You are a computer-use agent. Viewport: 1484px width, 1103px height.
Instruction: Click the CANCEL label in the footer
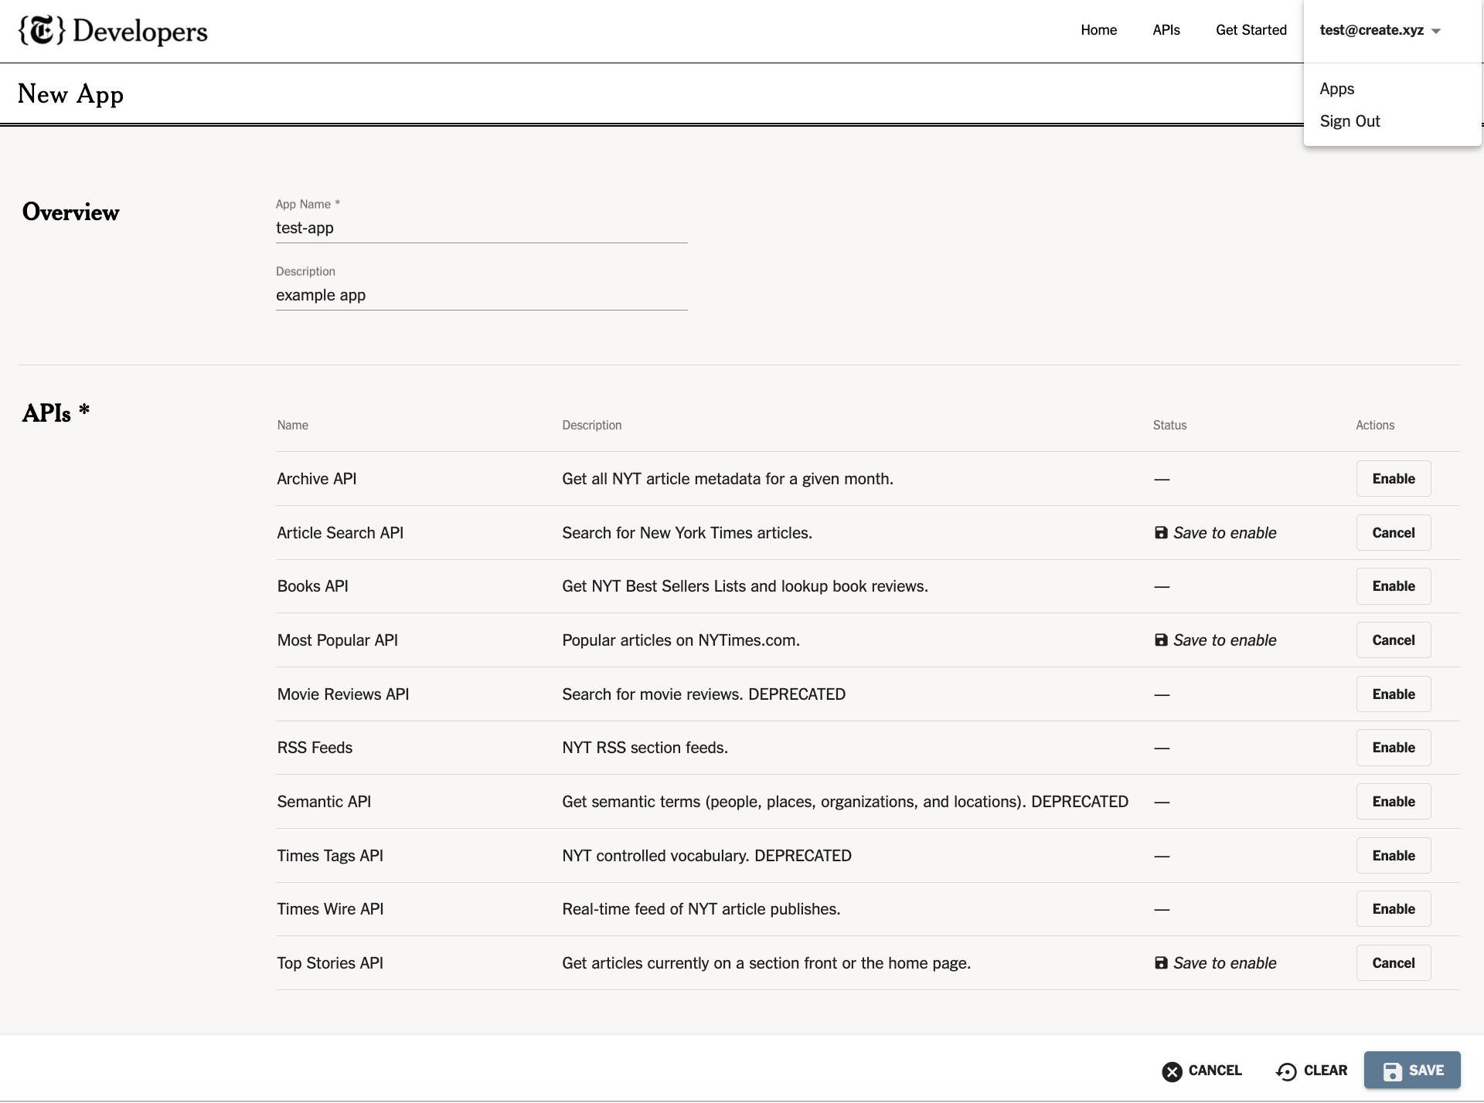tap(1215, 1071)
